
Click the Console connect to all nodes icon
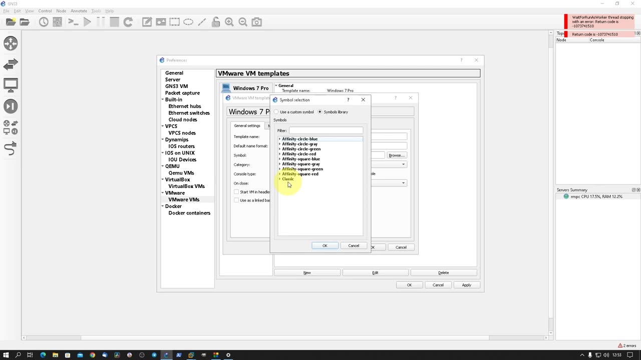[x=73, y=22]
